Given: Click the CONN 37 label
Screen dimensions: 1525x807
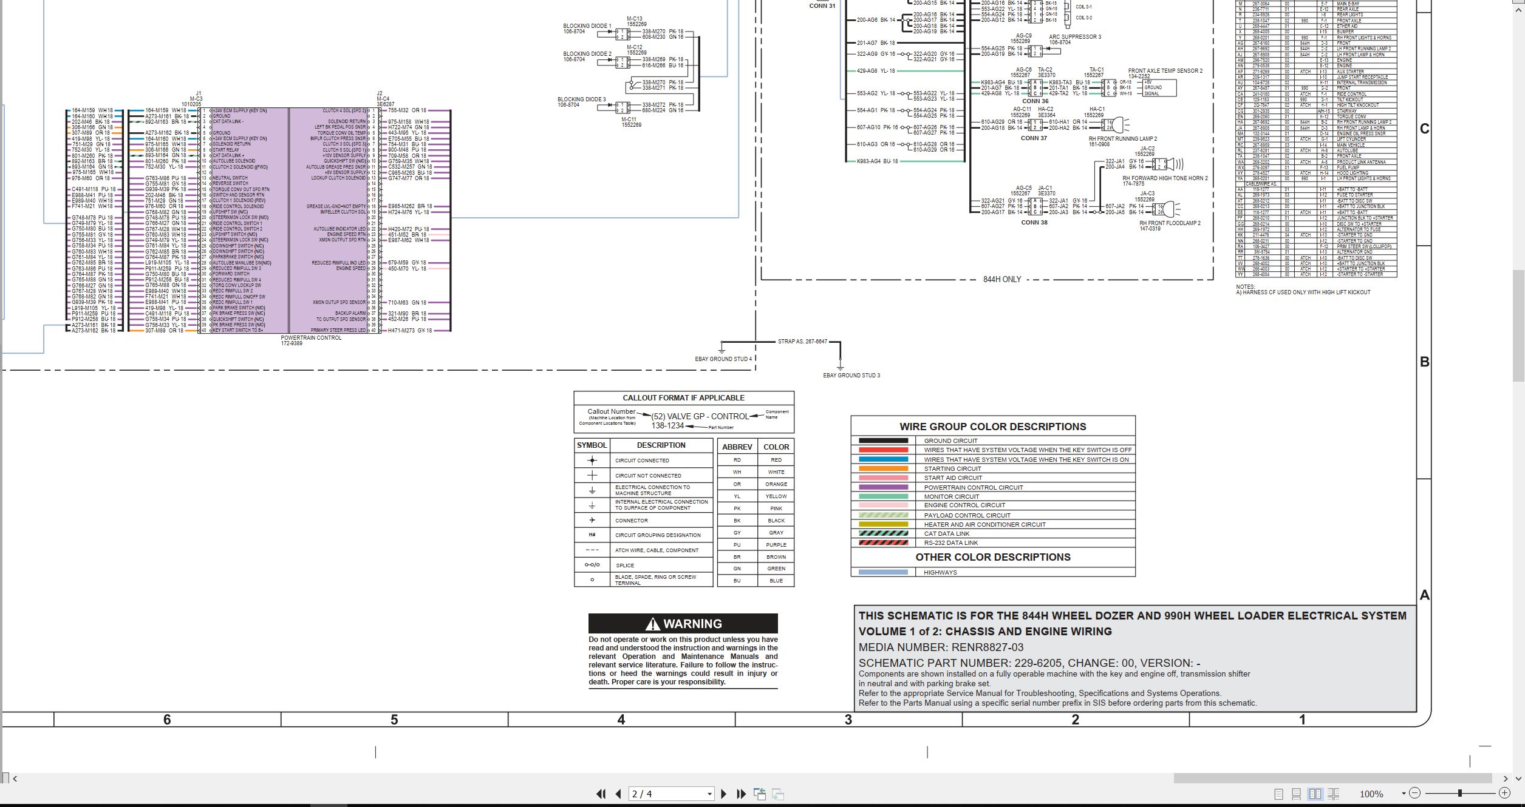Looking at the screenshot, I should point(1034,138).
